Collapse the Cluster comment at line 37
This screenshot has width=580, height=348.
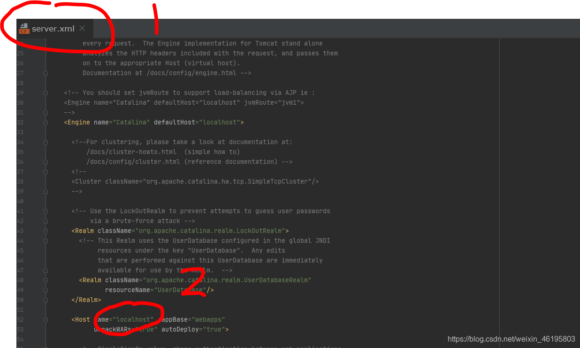(46, 171)
